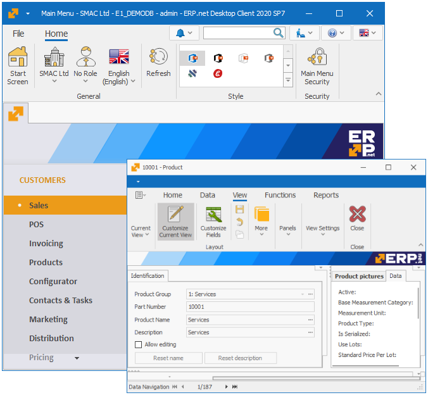Open the quick access toolbar arrow in title bar

[28, 13]
